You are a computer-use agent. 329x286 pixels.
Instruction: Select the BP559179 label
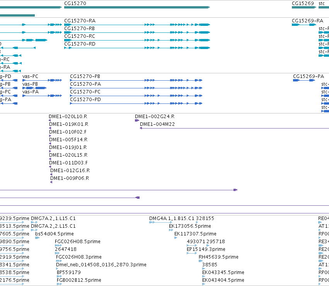tap(69, 272)
